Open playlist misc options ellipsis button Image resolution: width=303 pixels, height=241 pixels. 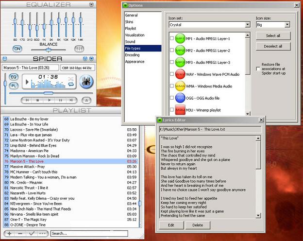42,233
